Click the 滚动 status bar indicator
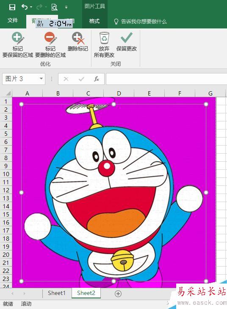The height and width of the screenshot is (309, 227). tap(26, 304)
